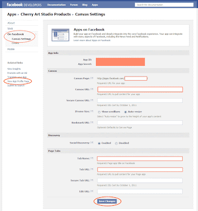Select Mobile in the sidebar
This screenshot has width=198, height=211.
11,49
